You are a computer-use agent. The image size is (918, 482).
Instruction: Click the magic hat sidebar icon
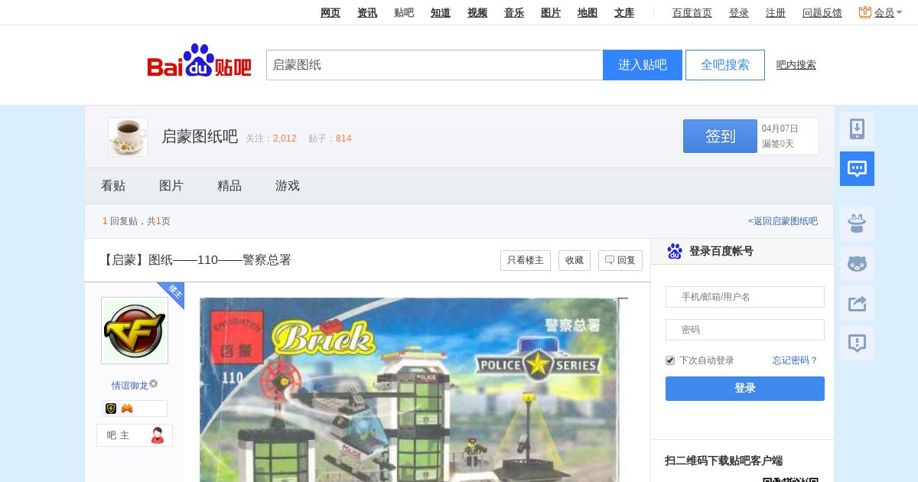pos(857,223)
